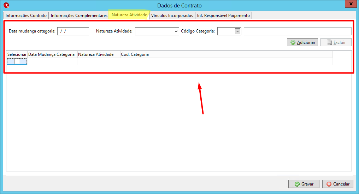Save contract with Gravar button
This screenshot has height=194, width=359.
click(304, 184)
